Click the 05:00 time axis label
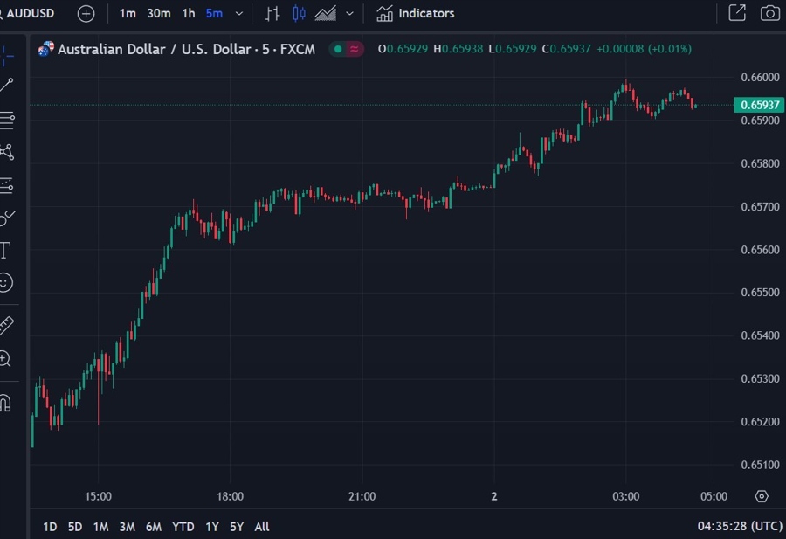The image size is (786, 539). (x=714, y=496)
